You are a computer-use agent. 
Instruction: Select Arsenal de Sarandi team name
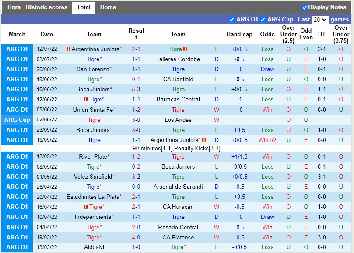coord(178,187)
